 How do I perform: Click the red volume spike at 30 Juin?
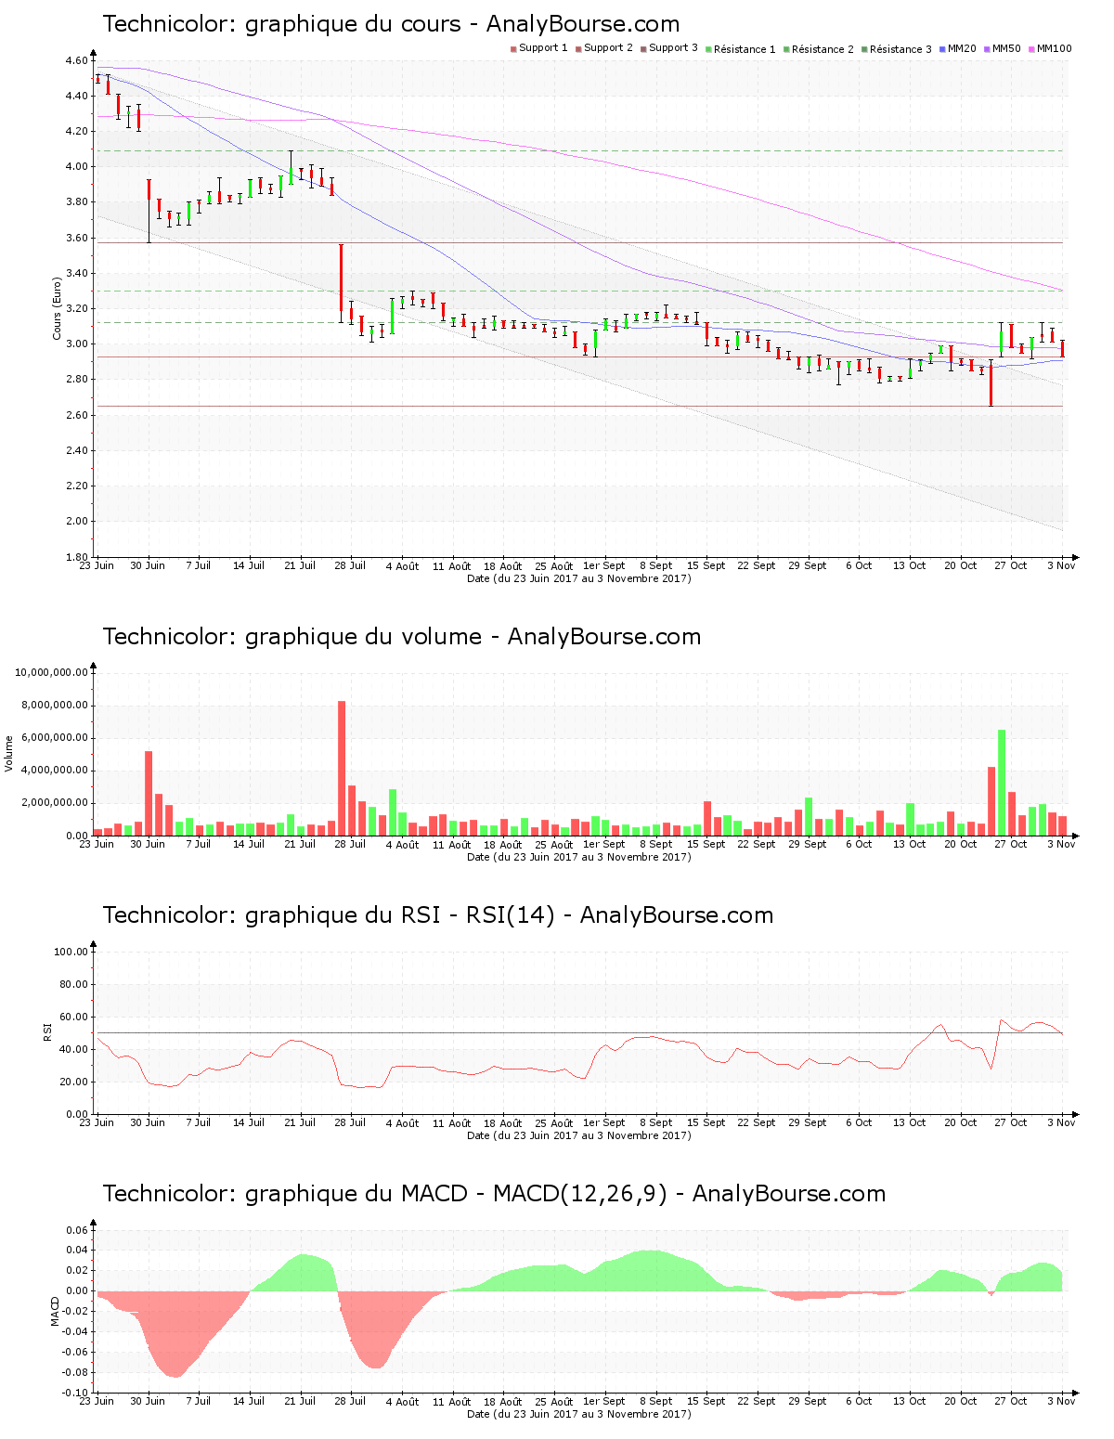click(x=149, y=794)
